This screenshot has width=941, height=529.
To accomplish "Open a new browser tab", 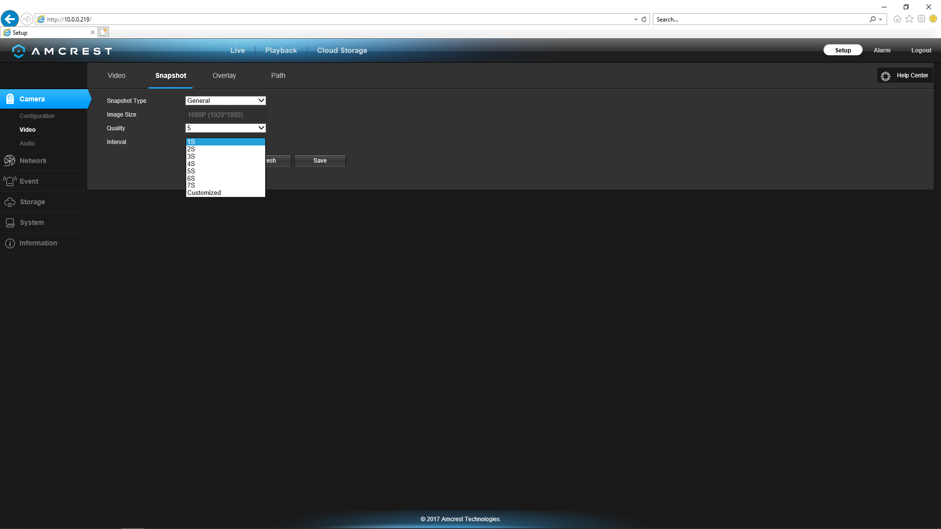I will [x=103, y=32].
